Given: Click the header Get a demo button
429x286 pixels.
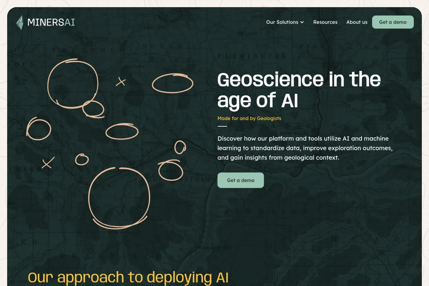Looking at the screenshot, I should coord(393,22).
